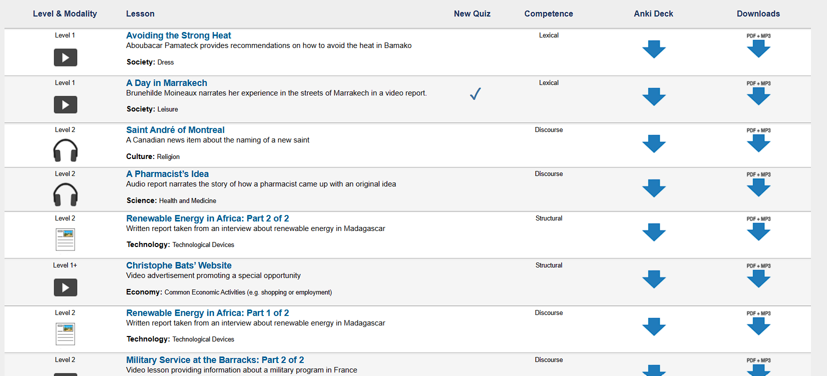Open Christophe Bats' Website lesson link
This screenshot has width=827, height=376.
click(x=179, y=265)
